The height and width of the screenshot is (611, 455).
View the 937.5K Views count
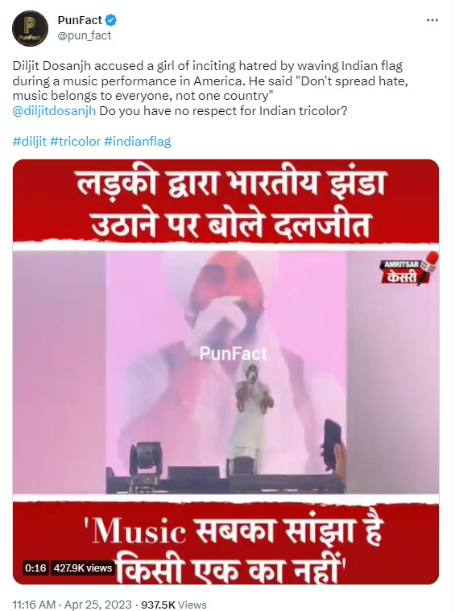click(x=174, y=605)
